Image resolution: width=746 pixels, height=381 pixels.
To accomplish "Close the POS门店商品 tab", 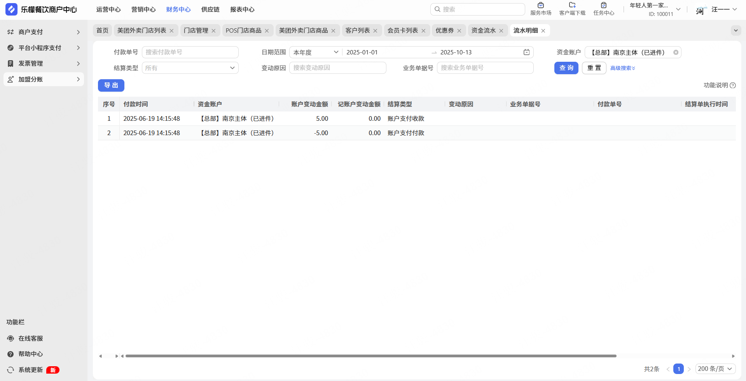I will 267,31.
